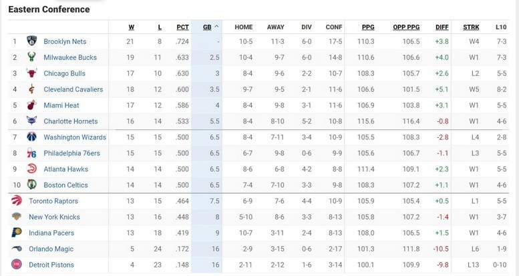Click the Charlotte Hornets logo icon
Viewport: 519px width, 276px height.
pos(31,121)
